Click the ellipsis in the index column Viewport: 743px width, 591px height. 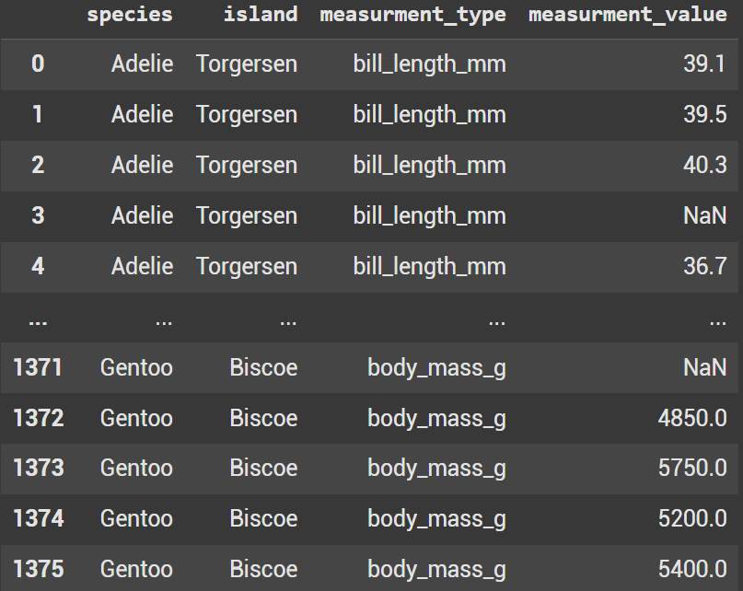pyautogui.click(x=38, y=322)
